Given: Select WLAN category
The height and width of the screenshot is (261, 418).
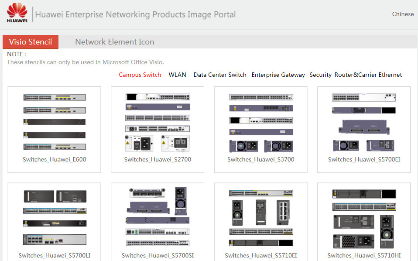Looking at the screenshot, I should 177,75.
